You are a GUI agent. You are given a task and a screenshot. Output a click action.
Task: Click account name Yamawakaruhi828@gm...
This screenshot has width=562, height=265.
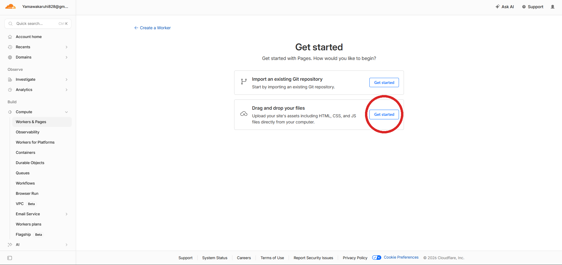[45, 6]
